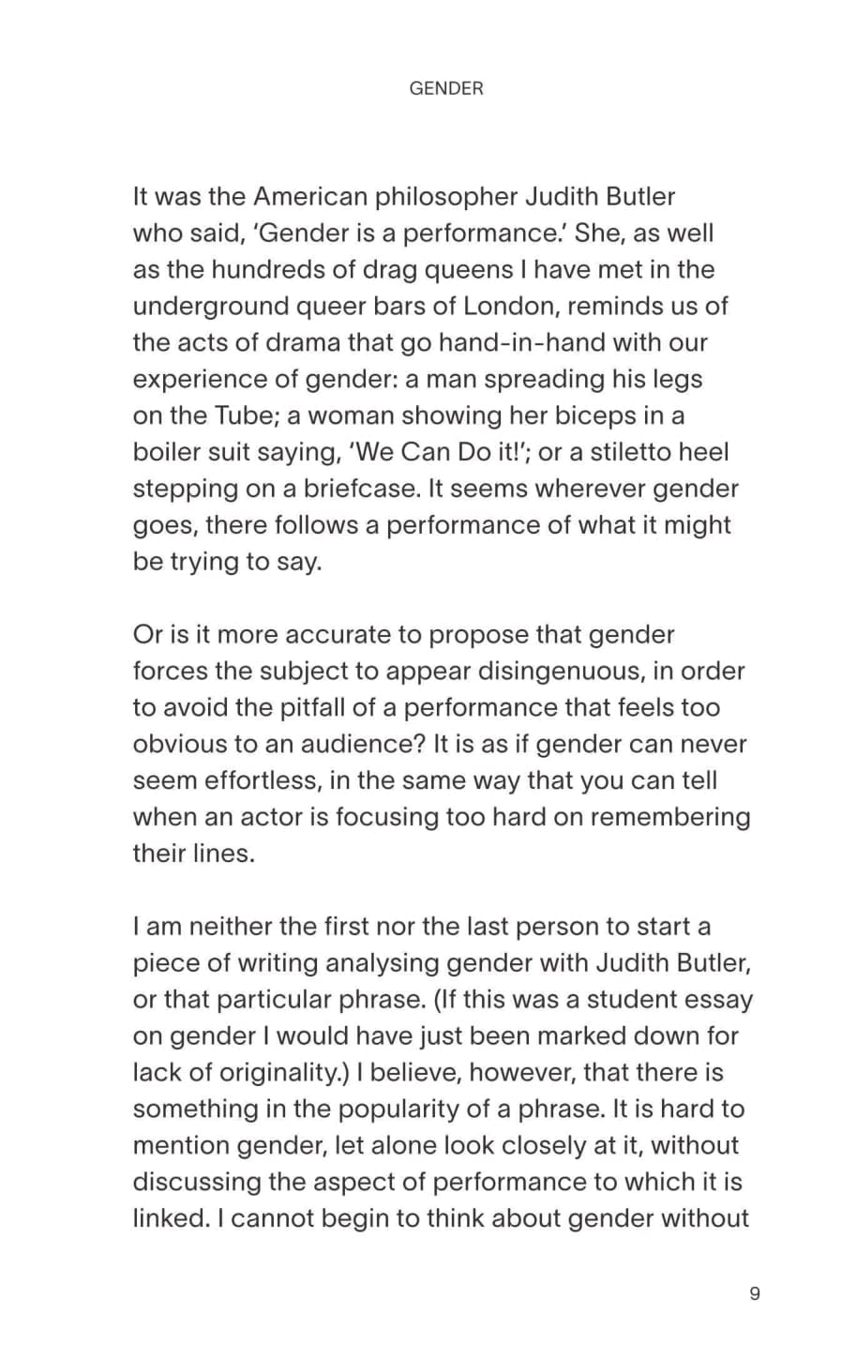Screen dimensions: 842x1360
Task: Select the quote 'Gender is a performance.'
Action: [409, 234]
